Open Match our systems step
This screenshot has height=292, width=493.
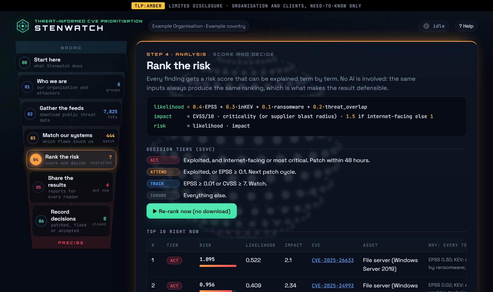click(71, 138)
